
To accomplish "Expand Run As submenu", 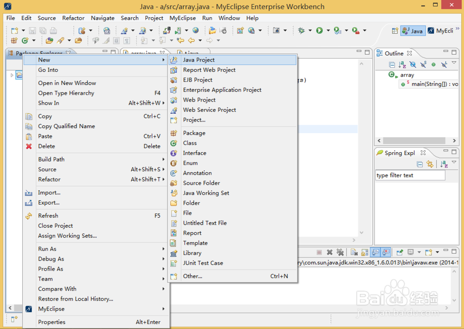I will pyautogui.click(x=163, y=249).
